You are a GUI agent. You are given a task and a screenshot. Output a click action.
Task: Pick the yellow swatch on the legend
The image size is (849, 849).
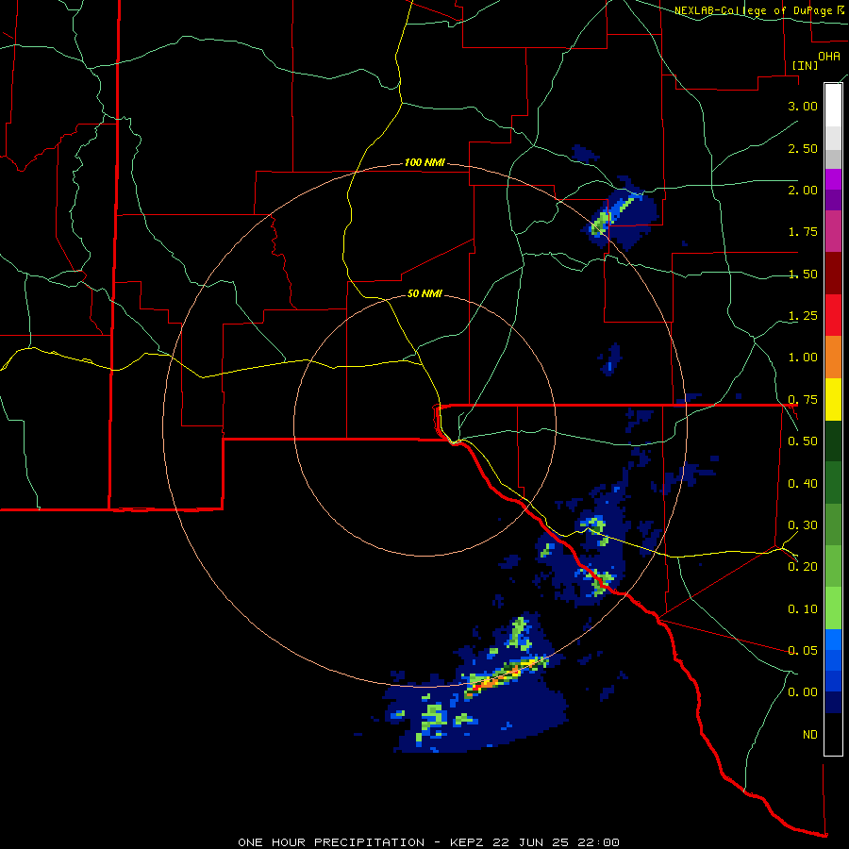[833, 399]
